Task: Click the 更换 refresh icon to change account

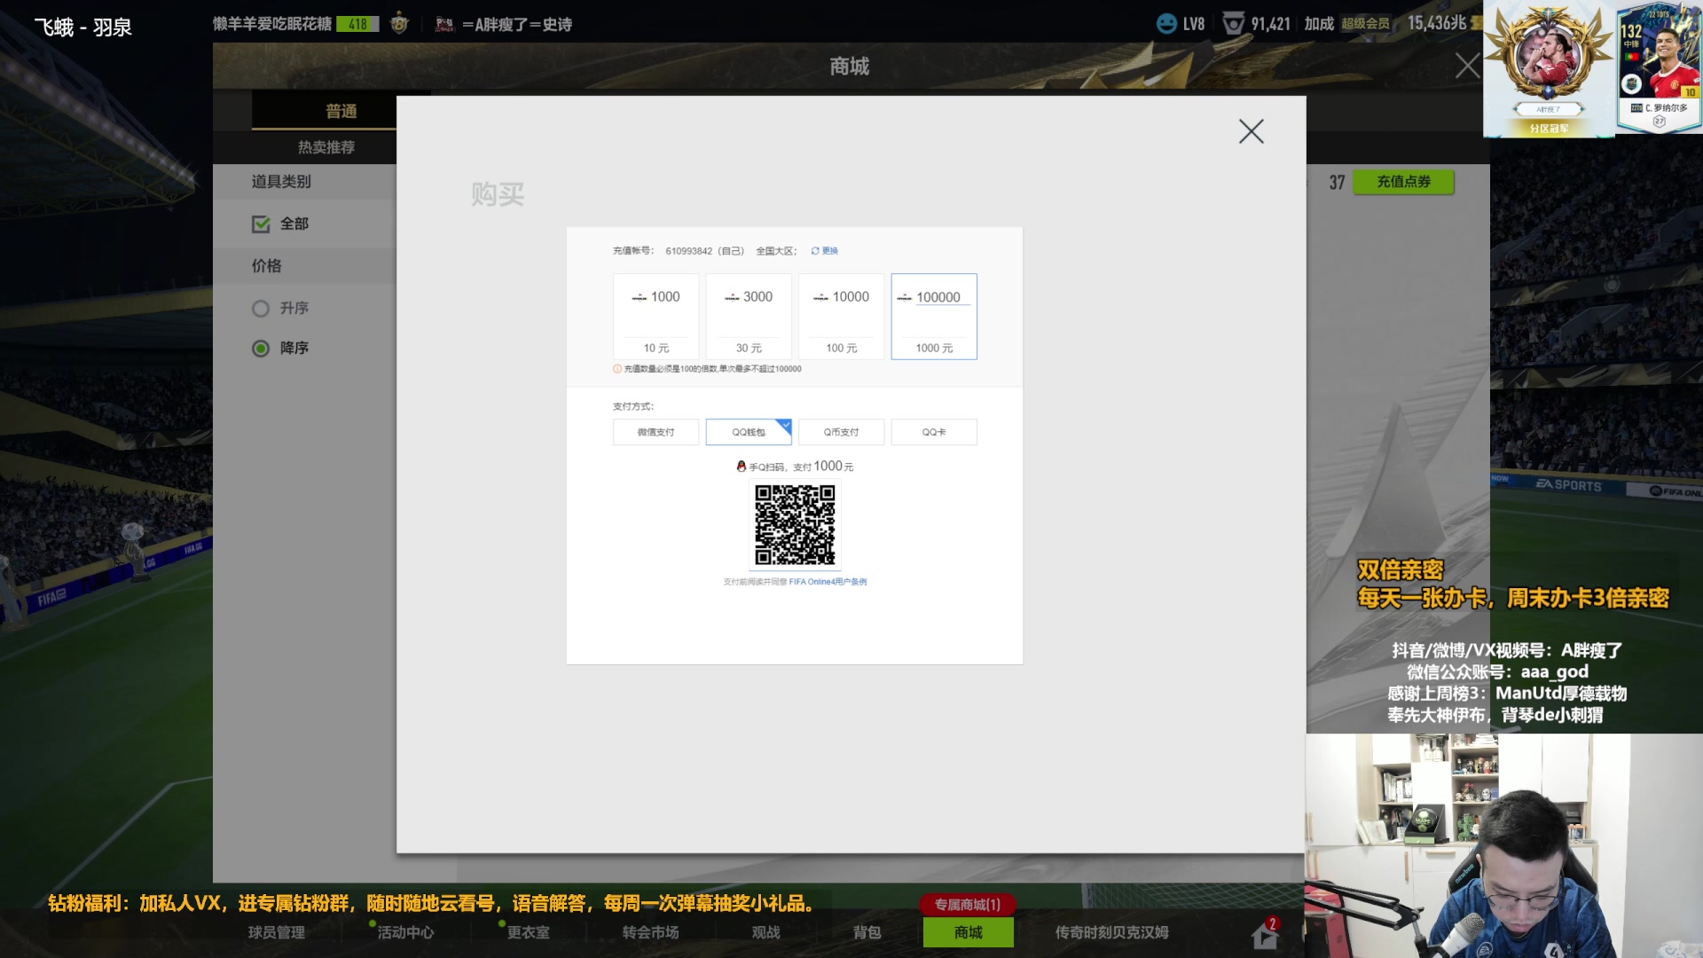Action: [x=814, y=251]
